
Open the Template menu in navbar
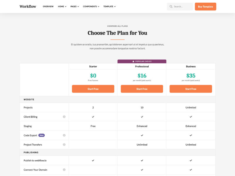point(109,6)
